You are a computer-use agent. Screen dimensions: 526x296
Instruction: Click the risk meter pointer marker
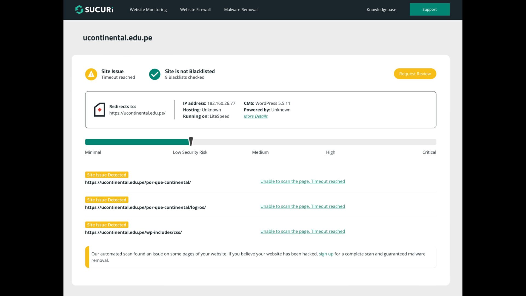pyautogui.click(x=191, y=141)
